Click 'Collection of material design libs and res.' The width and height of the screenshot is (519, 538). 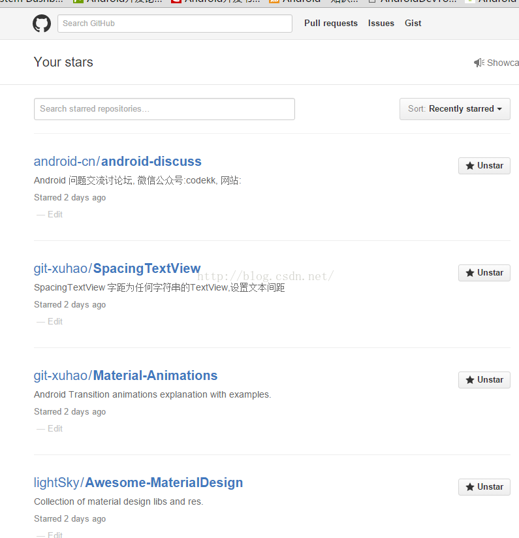tap(119, 501)
